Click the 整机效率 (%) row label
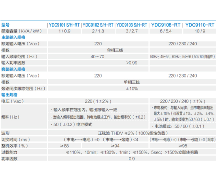The image size is (216, 181). pyautogui.click(x=15, y=146)
